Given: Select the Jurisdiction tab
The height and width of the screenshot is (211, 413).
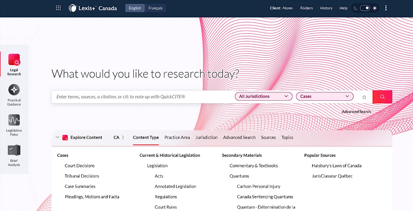Looking at the screenshot, I should pos(206,138).
